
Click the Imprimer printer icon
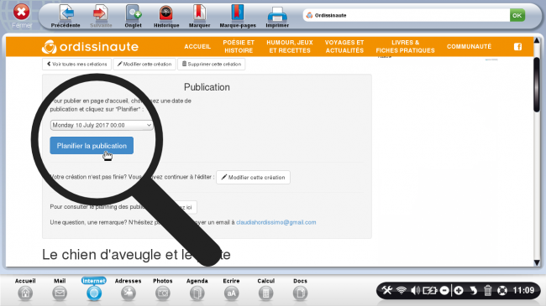[277, 14]
